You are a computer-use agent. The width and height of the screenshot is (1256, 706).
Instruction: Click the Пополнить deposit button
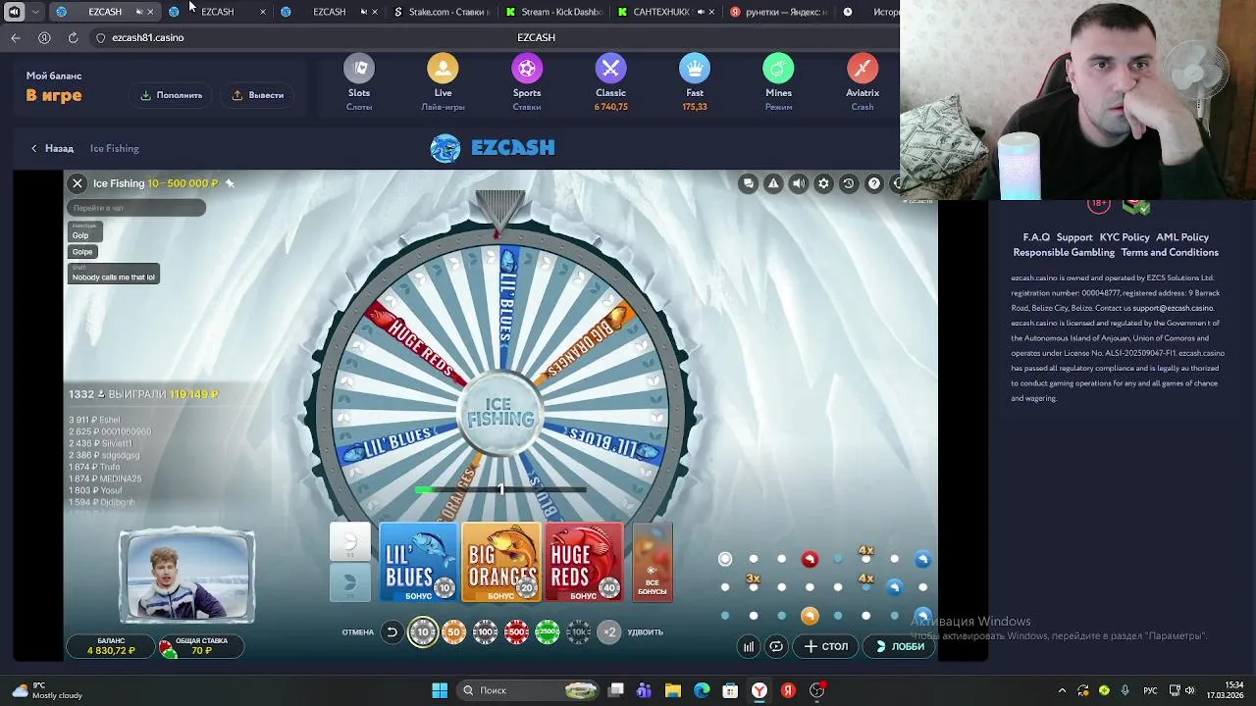(172, 95)
